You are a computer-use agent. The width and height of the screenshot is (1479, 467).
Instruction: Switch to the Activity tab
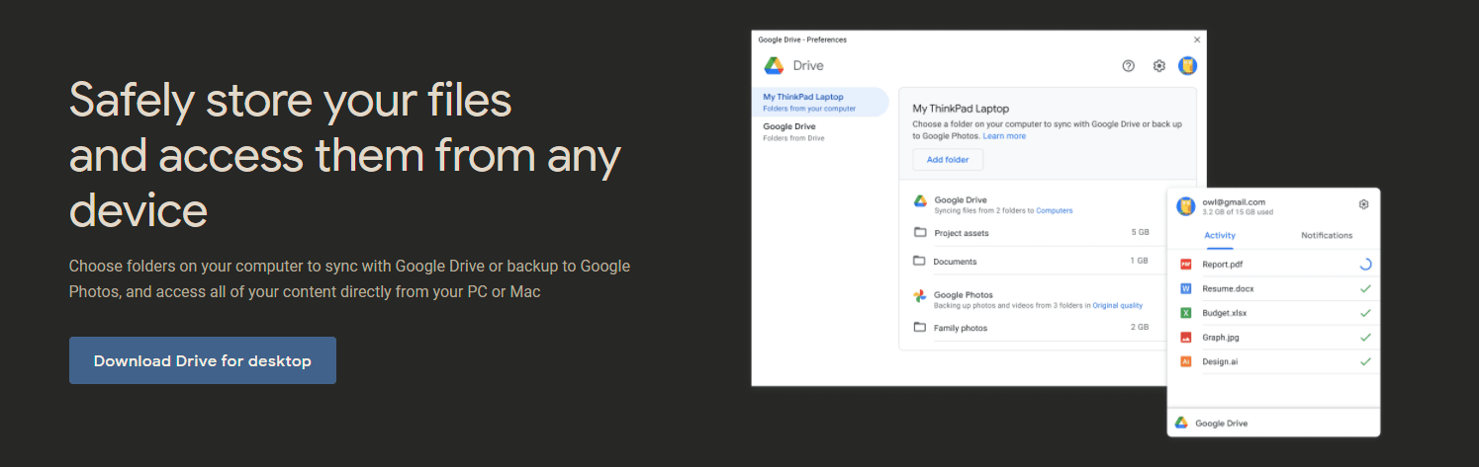pyautogui.click(x=1220, y=236)
